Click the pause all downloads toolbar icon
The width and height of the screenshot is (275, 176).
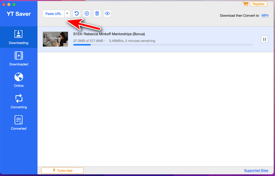pos(87,13)
